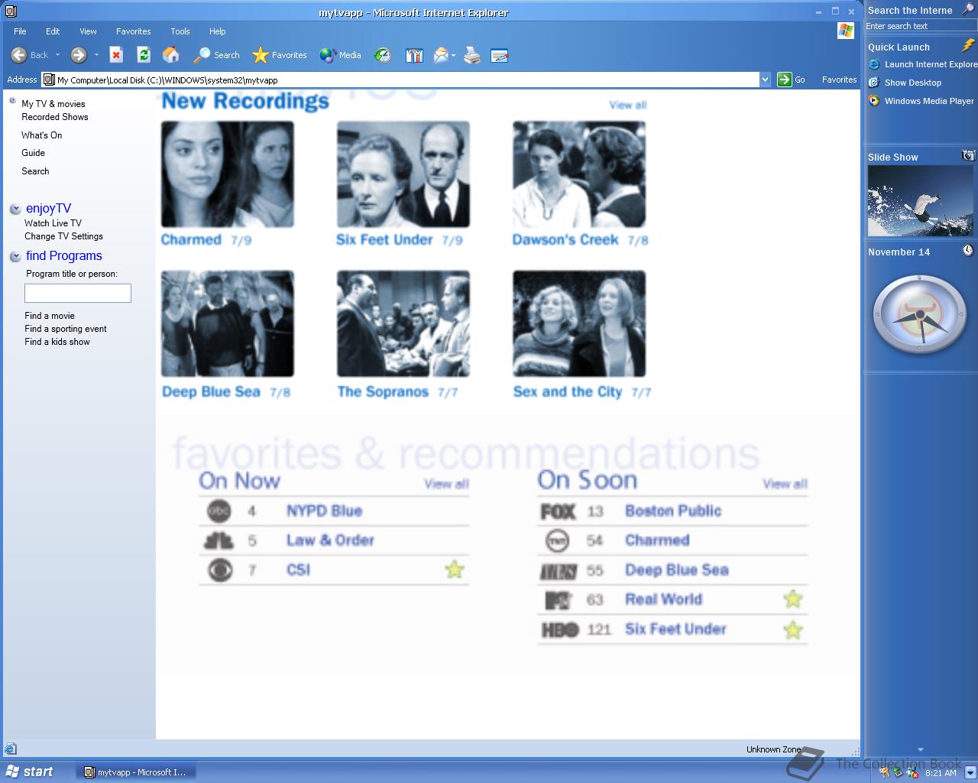978x783 pixels.
Task: Click the HBO logo for Six Feet Under
Action: click(x=560, y=630)
